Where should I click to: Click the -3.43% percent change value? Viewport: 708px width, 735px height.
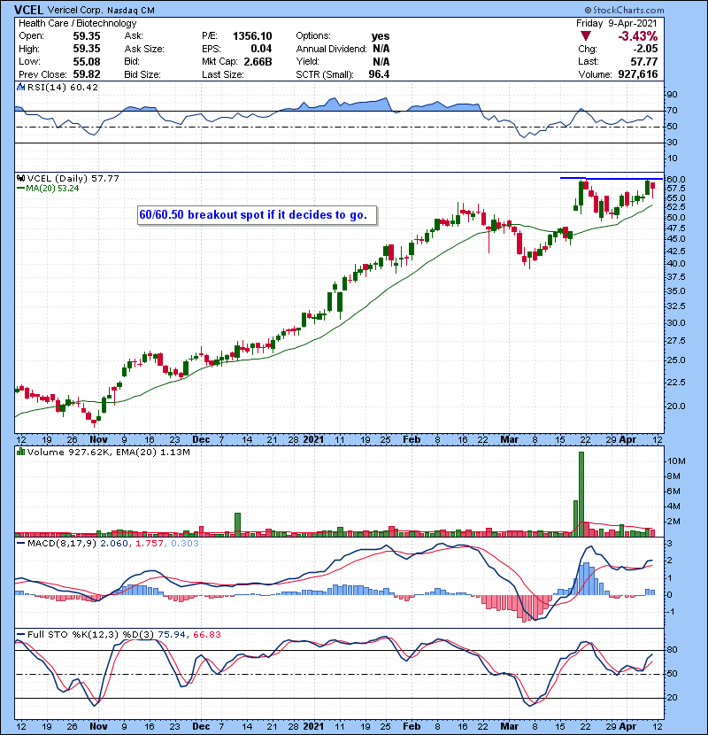(637, 36)
